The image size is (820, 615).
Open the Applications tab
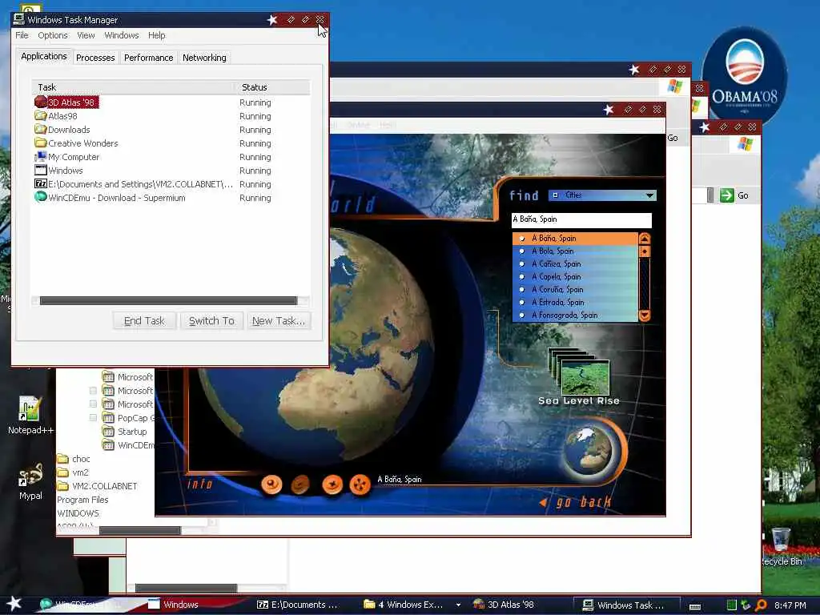pyautogui.click(x=44, y=57)
